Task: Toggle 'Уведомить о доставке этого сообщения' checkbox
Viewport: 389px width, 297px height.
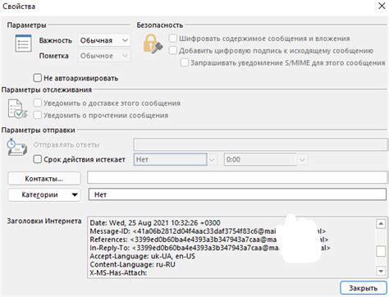Action: (37, 103)
